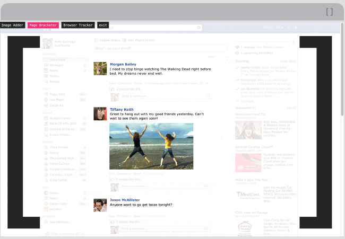This screenshot has height=239, width=345.
Task: Click the exit button
Action: point(103,25)
